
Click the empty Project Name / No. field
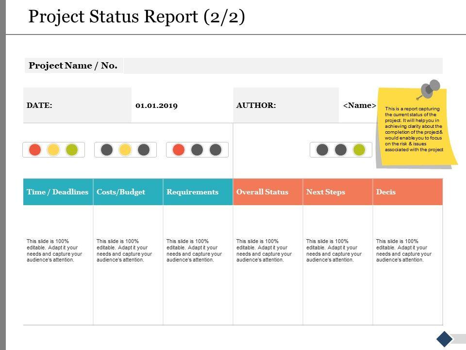tap(283, 66)
